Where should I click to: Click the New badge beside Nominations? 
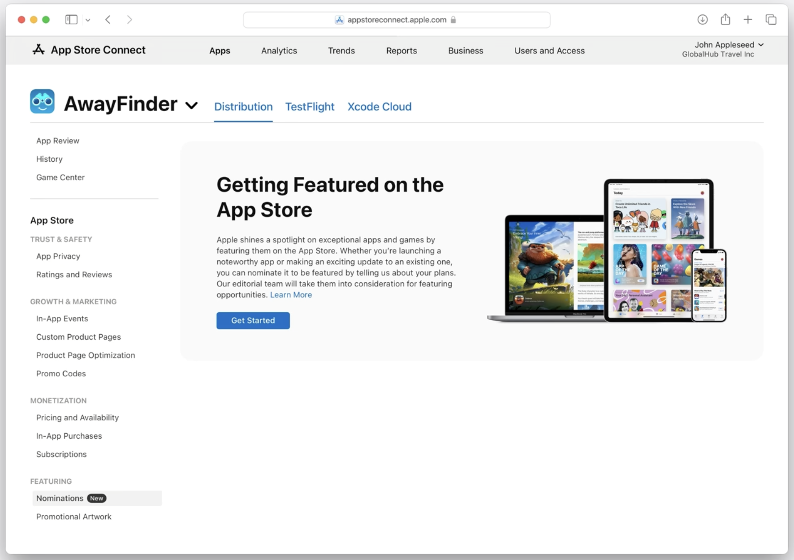(96, 498)
